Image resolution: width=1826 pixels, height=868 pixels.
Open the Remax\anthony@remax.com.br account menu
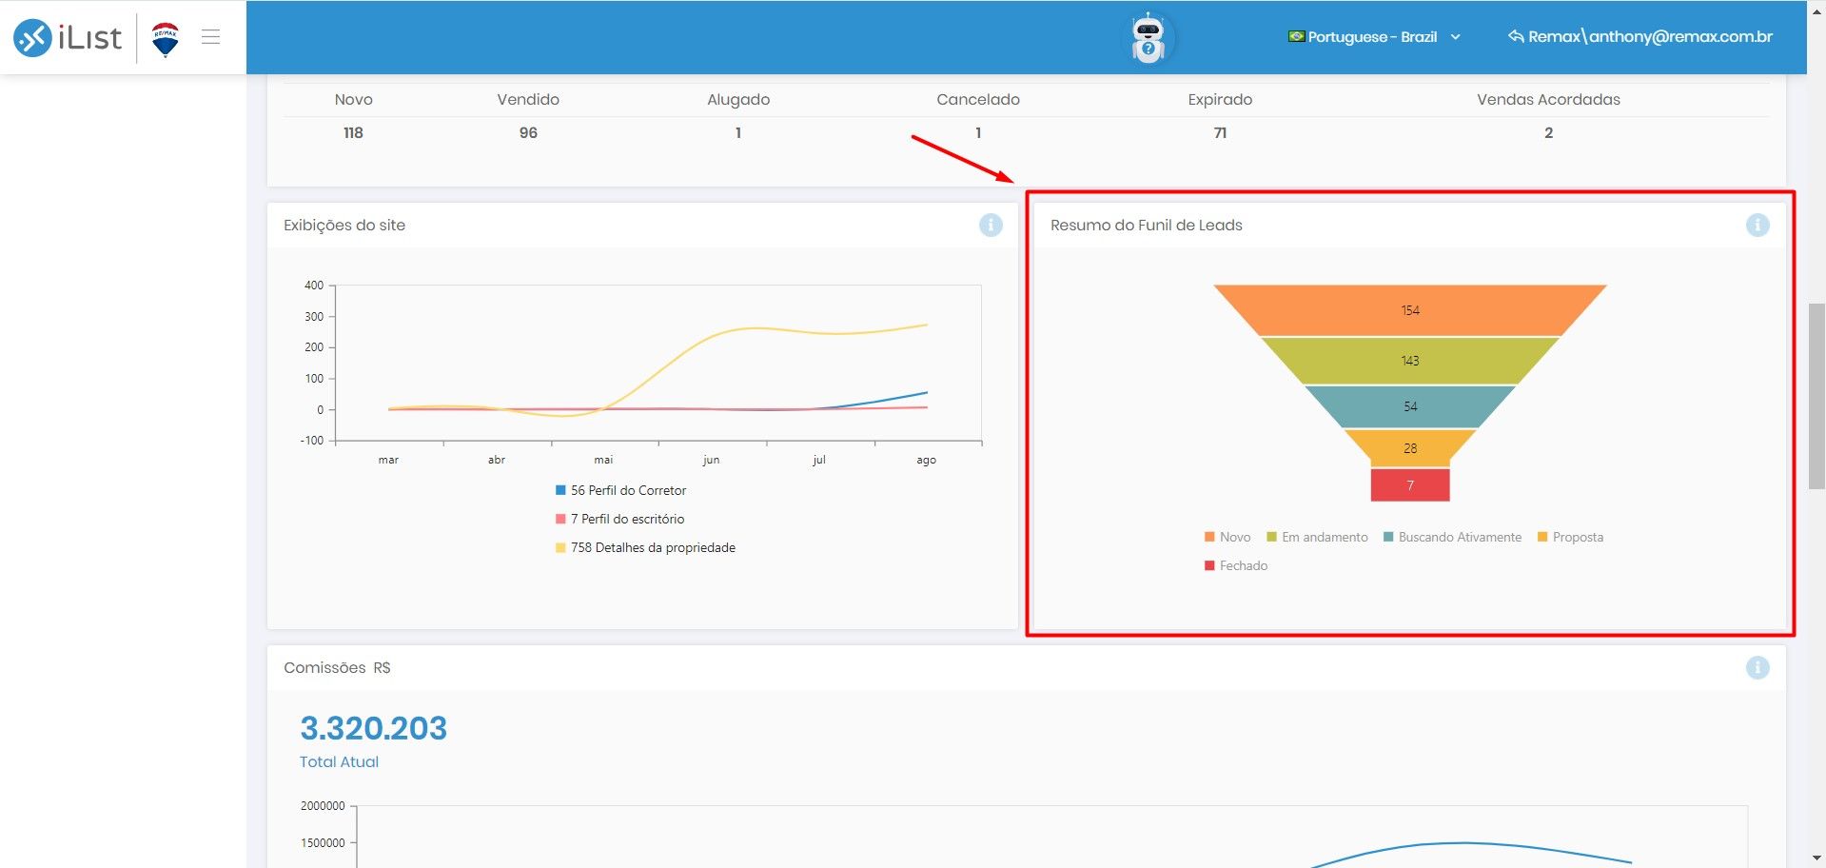[x=1640, y=37]
